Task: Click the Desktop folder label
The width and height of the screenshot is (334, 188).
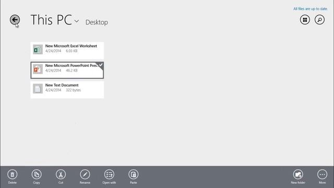Action: [97, 22]
